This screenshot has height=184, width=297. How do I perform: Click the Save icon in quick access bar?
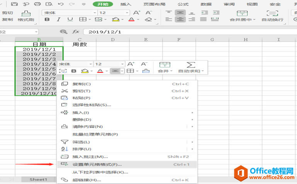tap(14, 4)
